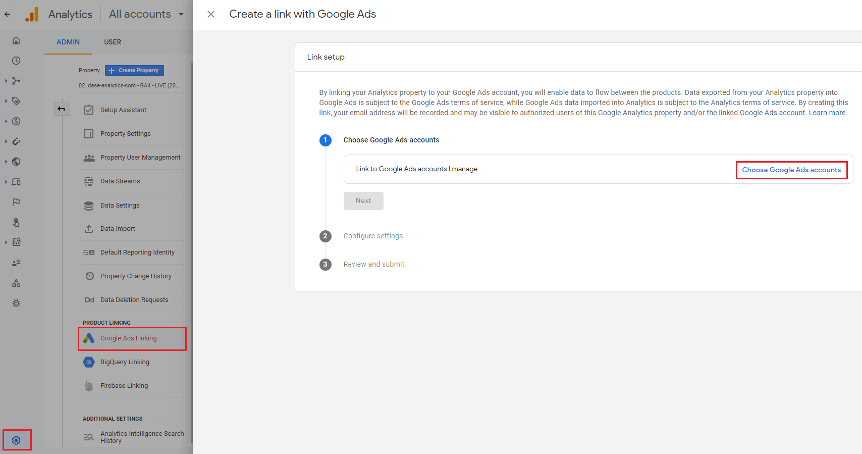This screenshot has width=862, height=454.
Task: Open BigQuery Linking
Action: (133, 362)
